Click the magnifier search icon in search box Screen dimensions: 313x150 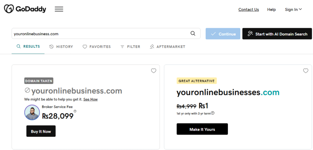coord(193,34)
